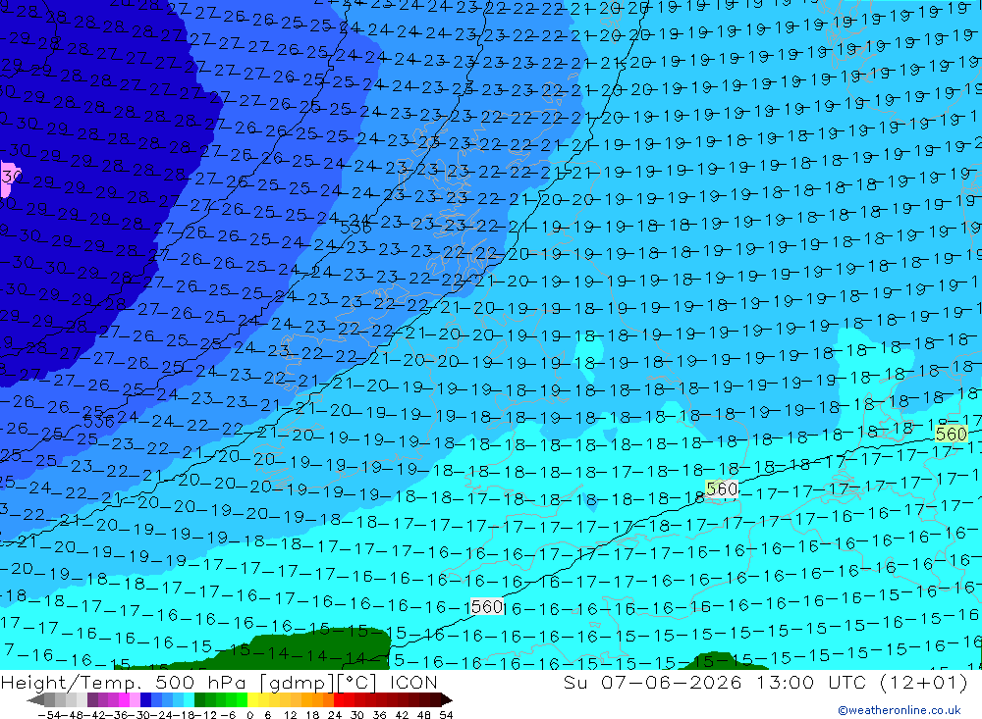Screen dimensions: 982x719
Task: Pick the bright red legend swatch at 24
Action: tap(339, 699)
